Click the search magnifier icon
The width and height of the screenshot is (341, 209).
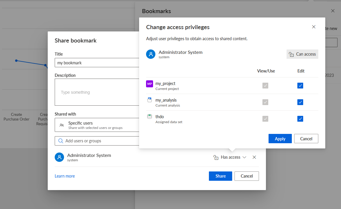[x=61, y=141]
